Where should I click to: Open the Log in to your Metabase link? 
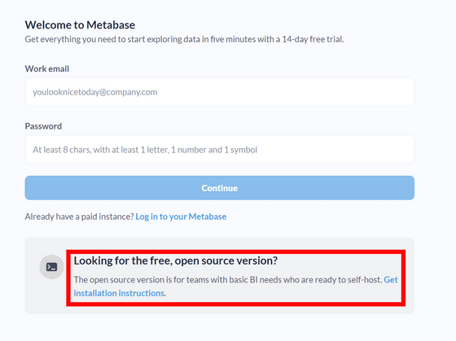pos(181,216)
